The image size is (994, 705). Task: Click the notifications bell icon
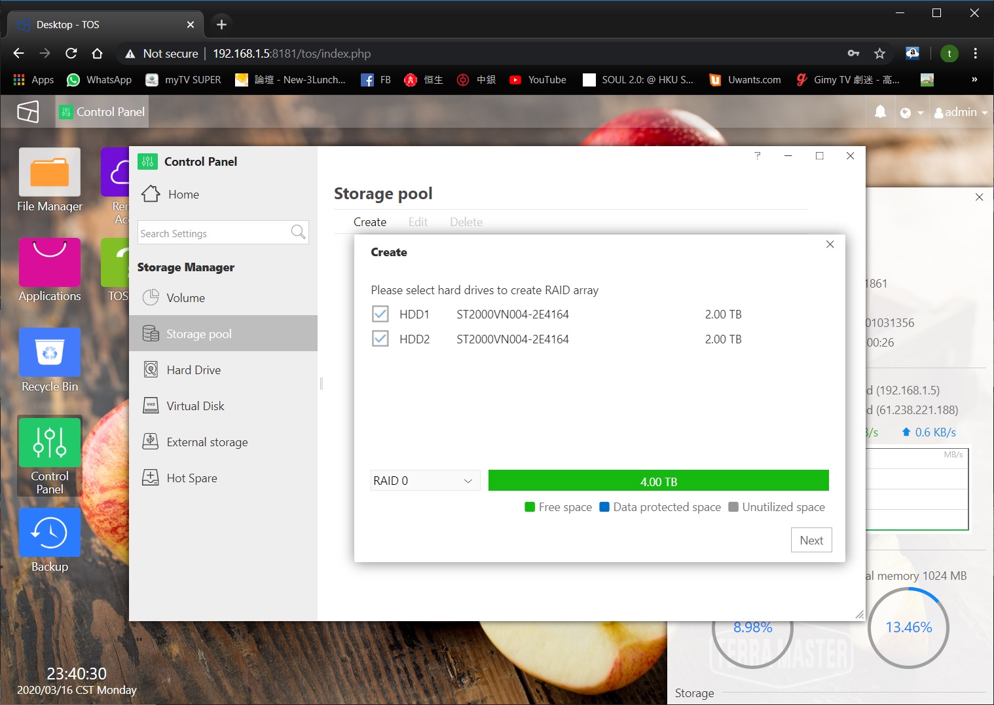click(x=880, y=112)
